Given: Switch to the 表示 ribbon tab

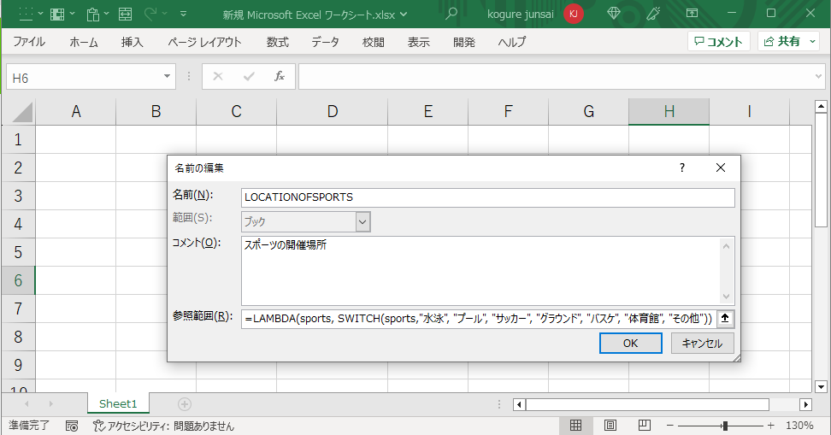Looking at the screenshot, I should coord(419,42).
